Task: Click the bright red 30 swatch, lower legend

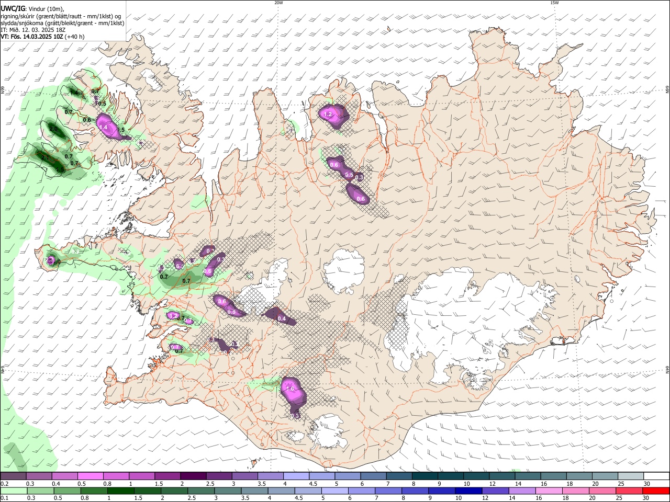Action: pos(656,491)
